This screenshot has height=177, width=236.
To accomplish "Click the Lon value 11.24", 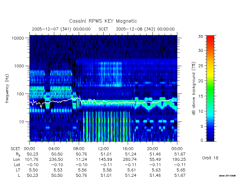I will [x=82, y=159].
